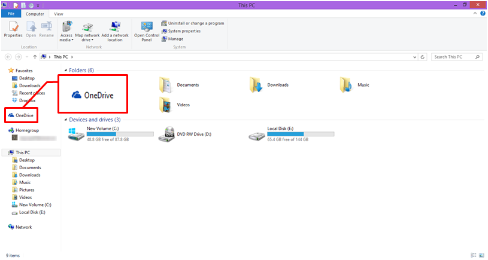Open Pictures under This PC tree
Screen dimensions: 488x260
pos(23,190)
